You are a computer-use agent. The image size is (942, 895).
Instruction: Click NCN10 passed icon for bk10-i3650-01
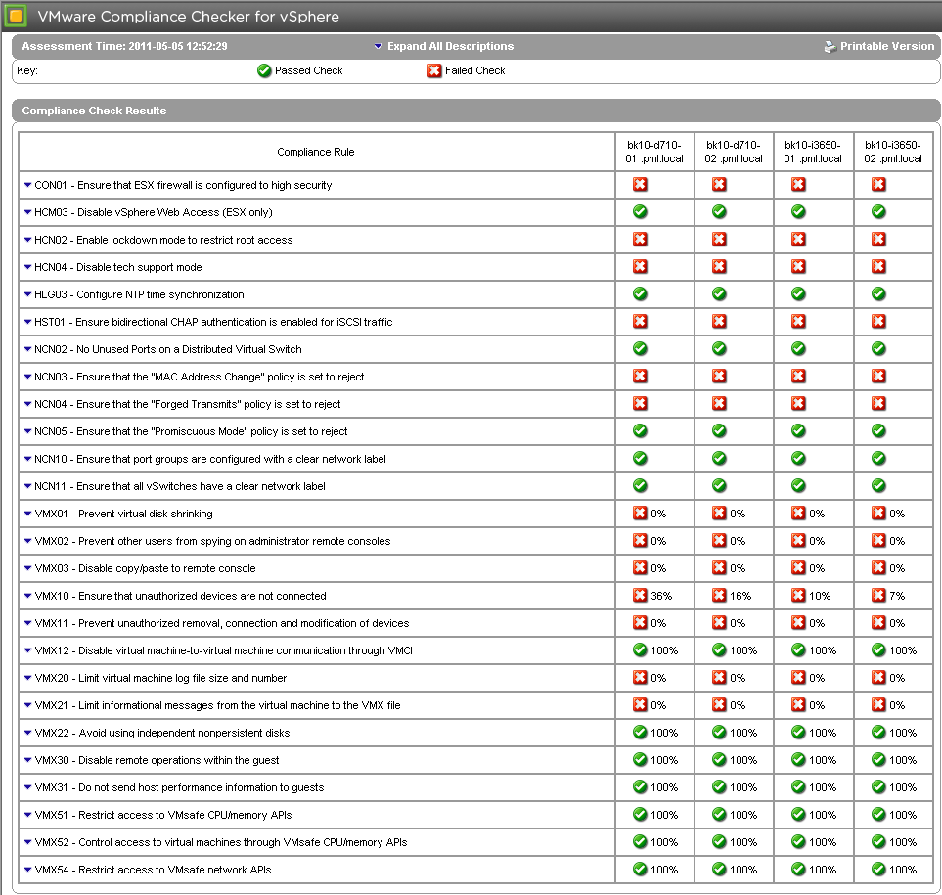[x=798, y=459]
